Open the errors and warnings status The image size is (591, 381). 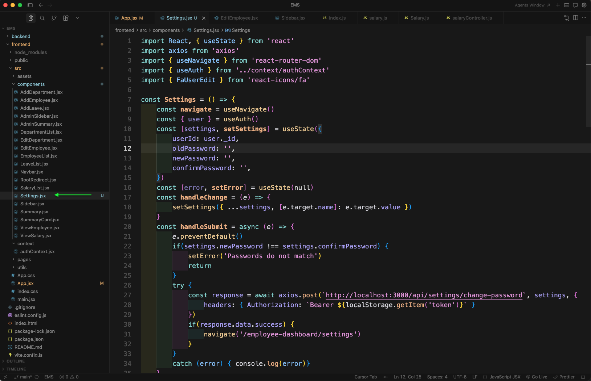pos(69,377)
